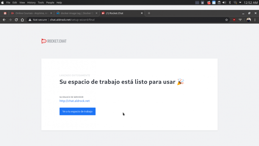Click the LANZADO EXITOSAMENTE label
The height and width of the screenshot is (146, 259).
74,75
